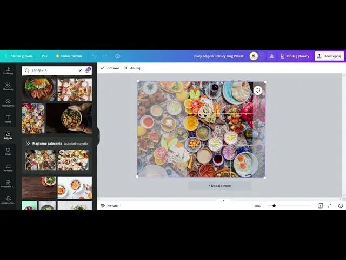This screenshot has height=260, width=346.
Task: Confirm crop with Gotowe
Action: coord(110,68)
